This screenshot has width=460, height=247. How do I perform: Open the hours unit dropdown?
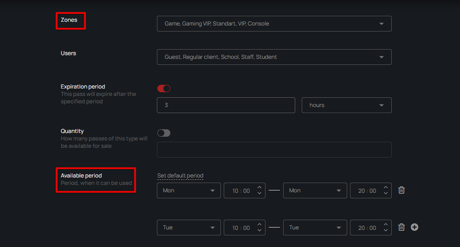coord(346,105)
